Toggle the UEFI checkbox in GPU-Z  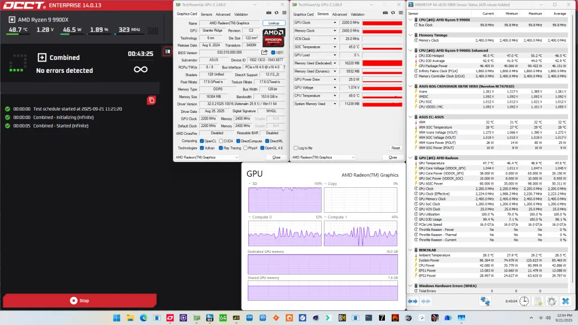click(273, 52)
